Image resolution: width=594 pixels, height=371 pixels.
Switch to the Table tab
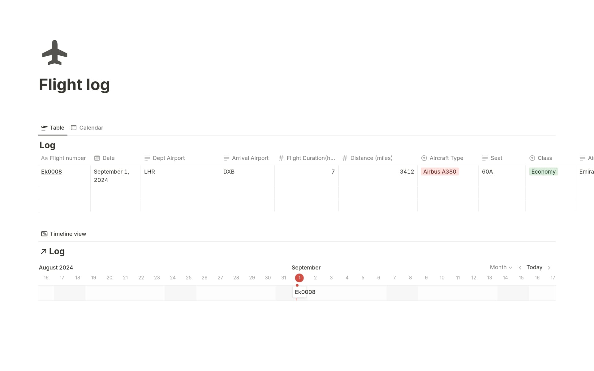tap(52, 127)
